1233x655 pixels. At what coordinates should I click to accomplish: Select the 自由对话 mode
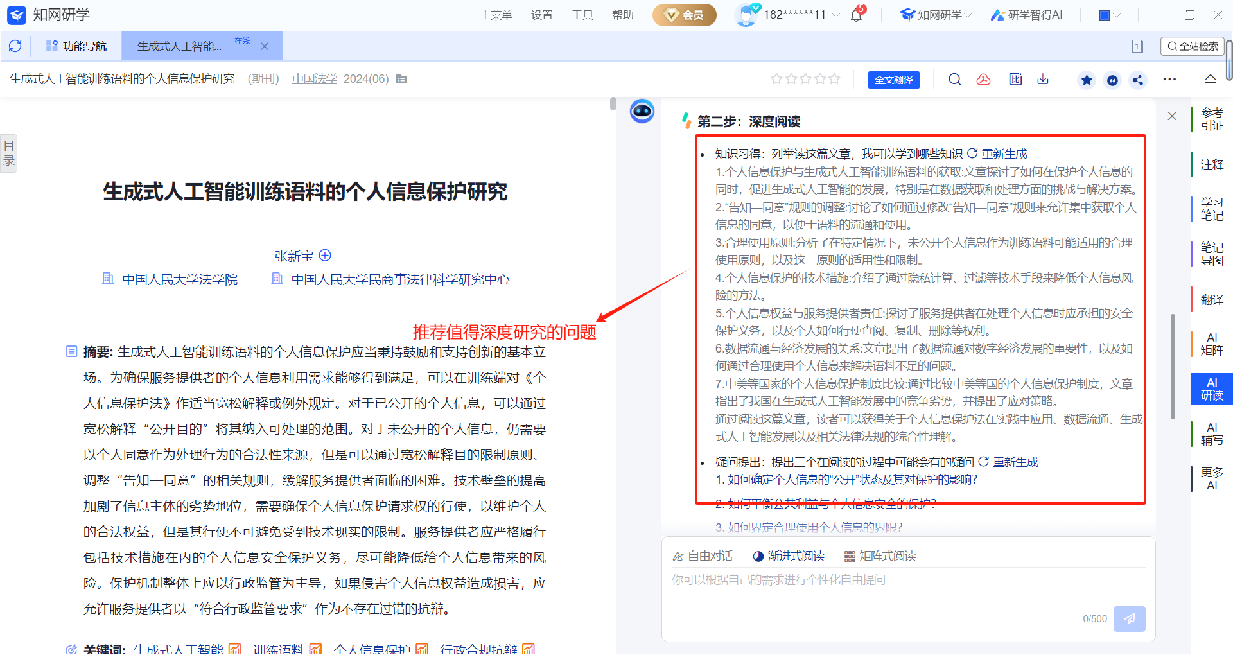[703, 556]
